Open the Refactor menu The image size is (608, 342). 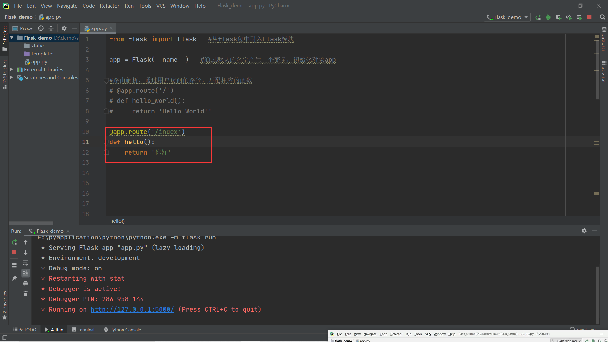click(x=109, y=6)
